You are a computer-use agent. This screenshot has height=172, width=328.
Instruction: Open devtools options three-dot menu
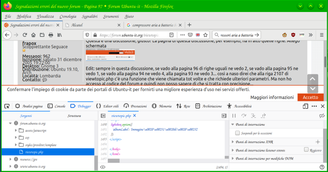point(314,106)
